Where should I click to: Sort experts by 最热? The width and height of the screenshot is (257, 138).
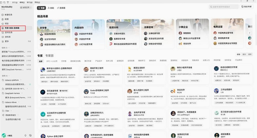[244, 54]
